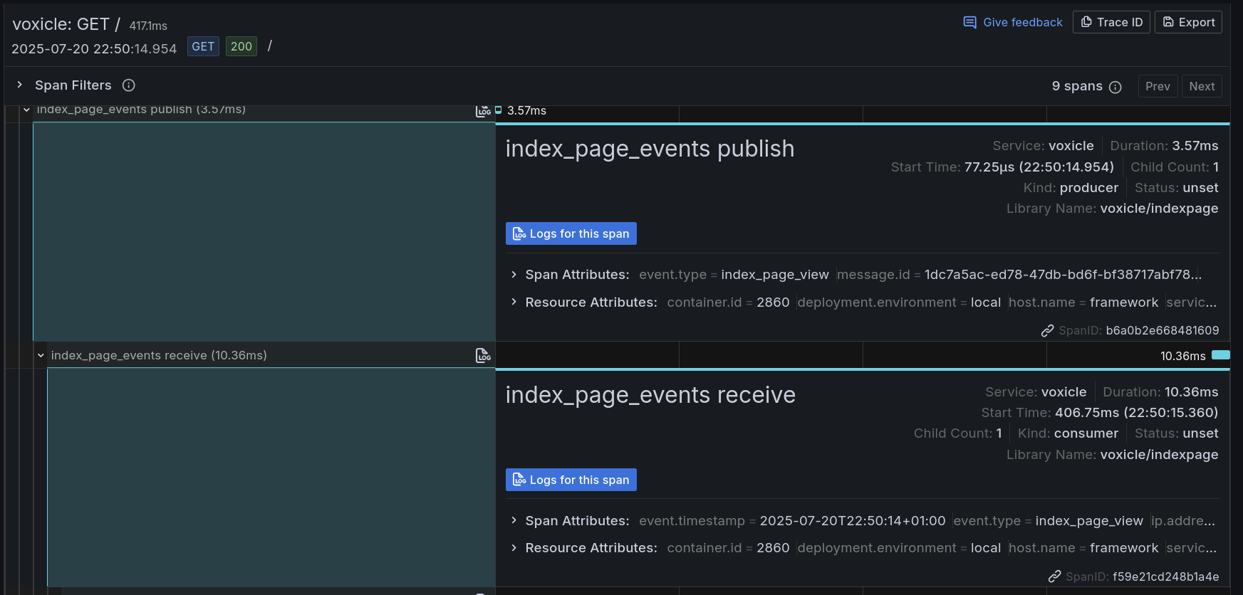Click log icon on index_page_events publish row
The width and height of the screenshot is (1243, 595).
click(x=483, y=111)
